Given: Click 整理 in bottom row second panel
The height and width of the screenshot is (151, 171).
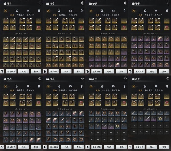Looking at the screenshot, I should [x=79, y=147].
